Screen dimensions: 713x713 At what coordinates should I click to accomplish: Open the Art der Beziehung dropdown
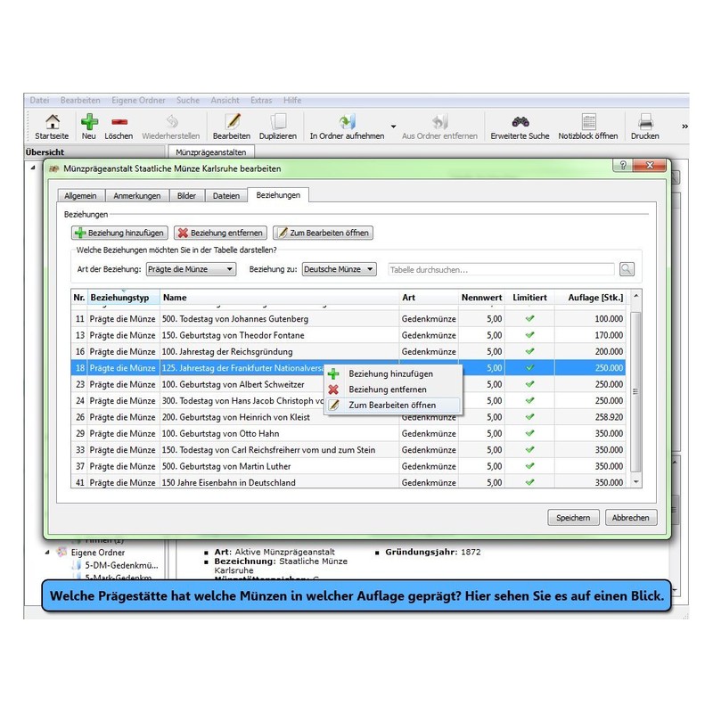191,269
